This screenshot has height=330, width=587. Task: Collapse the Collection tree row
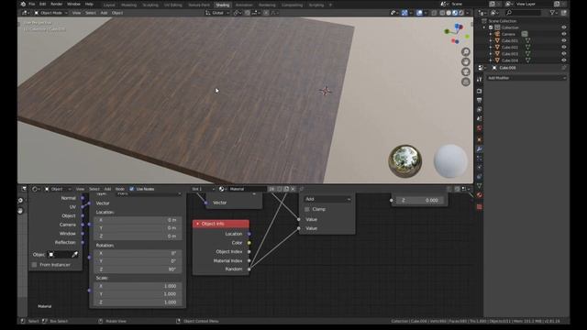484,27
